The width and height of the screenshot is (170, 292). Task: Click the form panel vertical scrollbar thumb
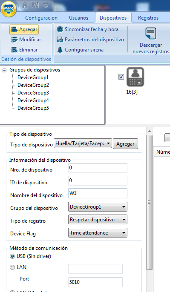[149, 202]
